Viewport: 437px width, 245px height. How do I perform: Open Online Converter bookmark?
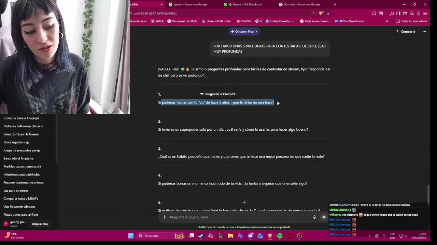280,21
